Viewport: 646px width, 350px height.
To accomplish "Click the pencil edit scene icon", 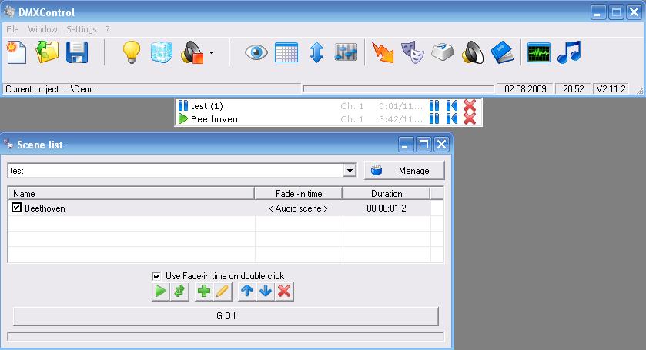I will (222, 292).
